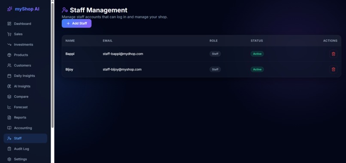Screen dimensions: 346x163
Task: Click the name Bijoy in the table
Action: pyautogui.click(x=69, y=69)
